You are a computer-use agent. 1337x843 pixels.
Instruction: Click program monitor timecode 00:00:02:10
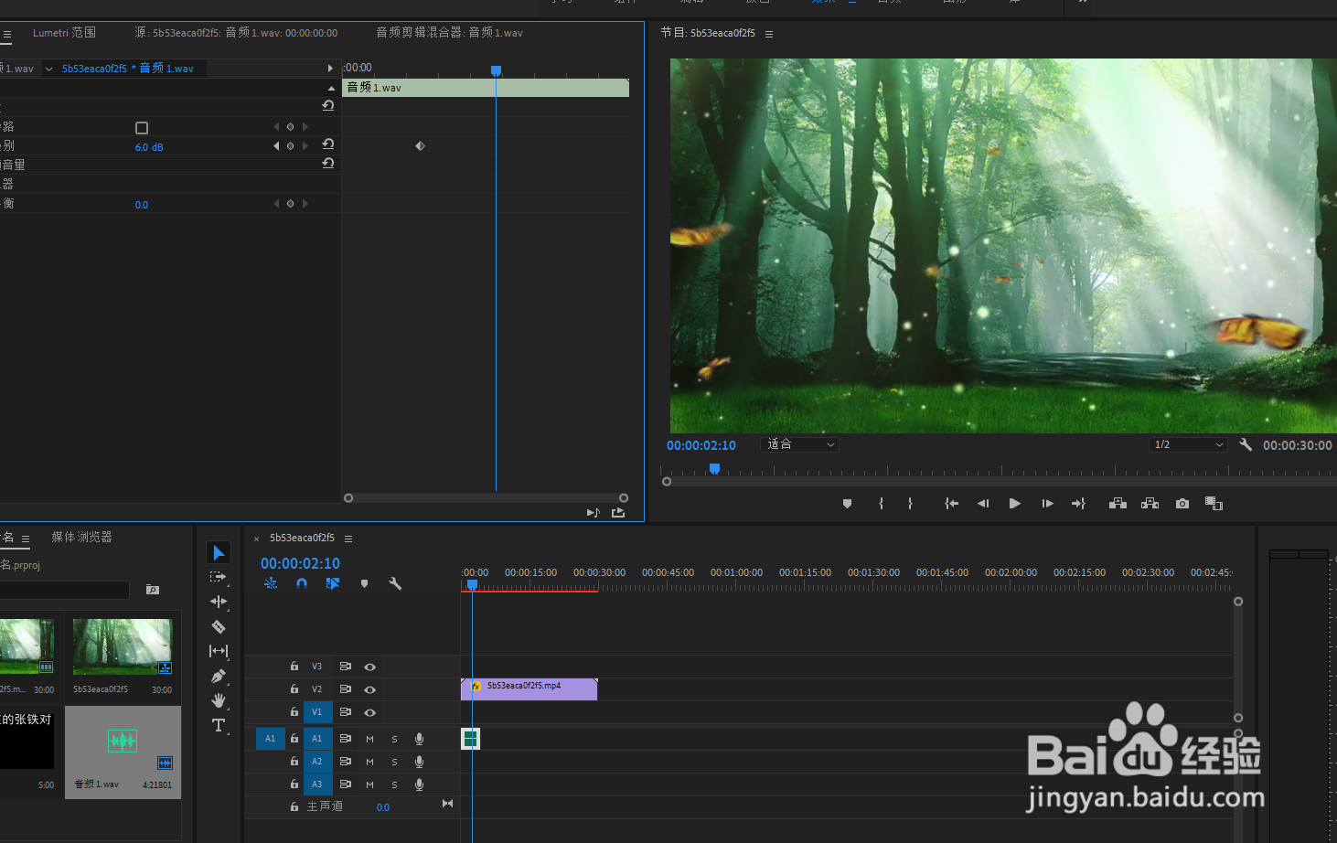[x=701, y=445]
